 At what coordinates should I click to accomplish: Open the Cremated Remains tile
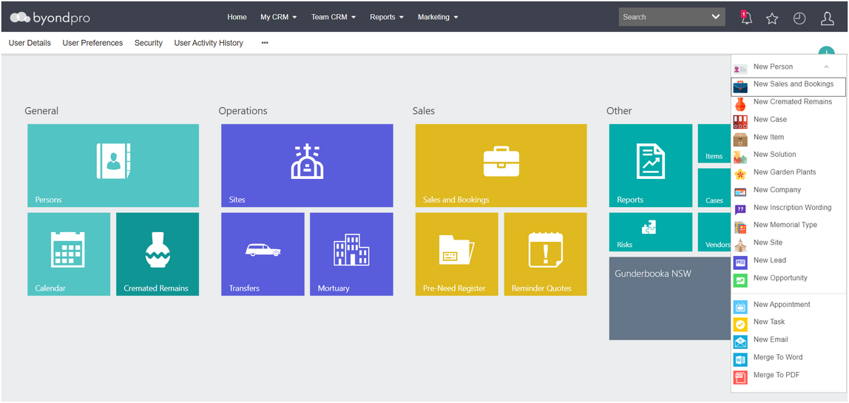coord(158,254)
